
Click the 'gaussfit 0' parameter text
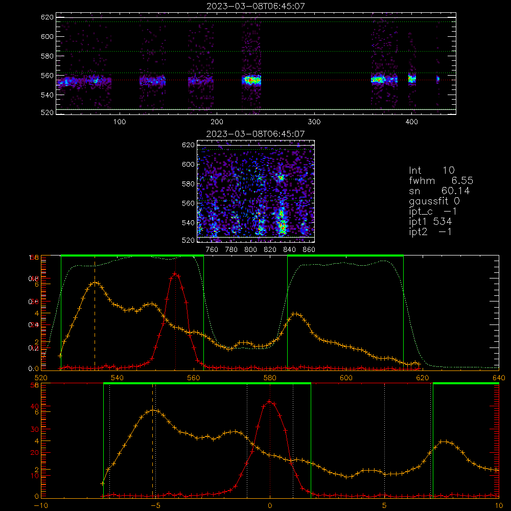coord(434,201)
